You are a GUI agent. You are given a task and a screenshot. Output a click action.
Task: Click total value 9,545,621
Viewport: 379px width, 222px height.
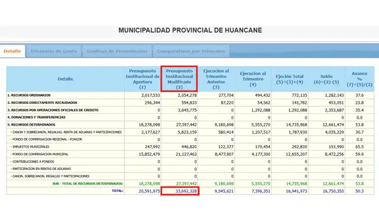pyautogui.click(x=224, y=191)
